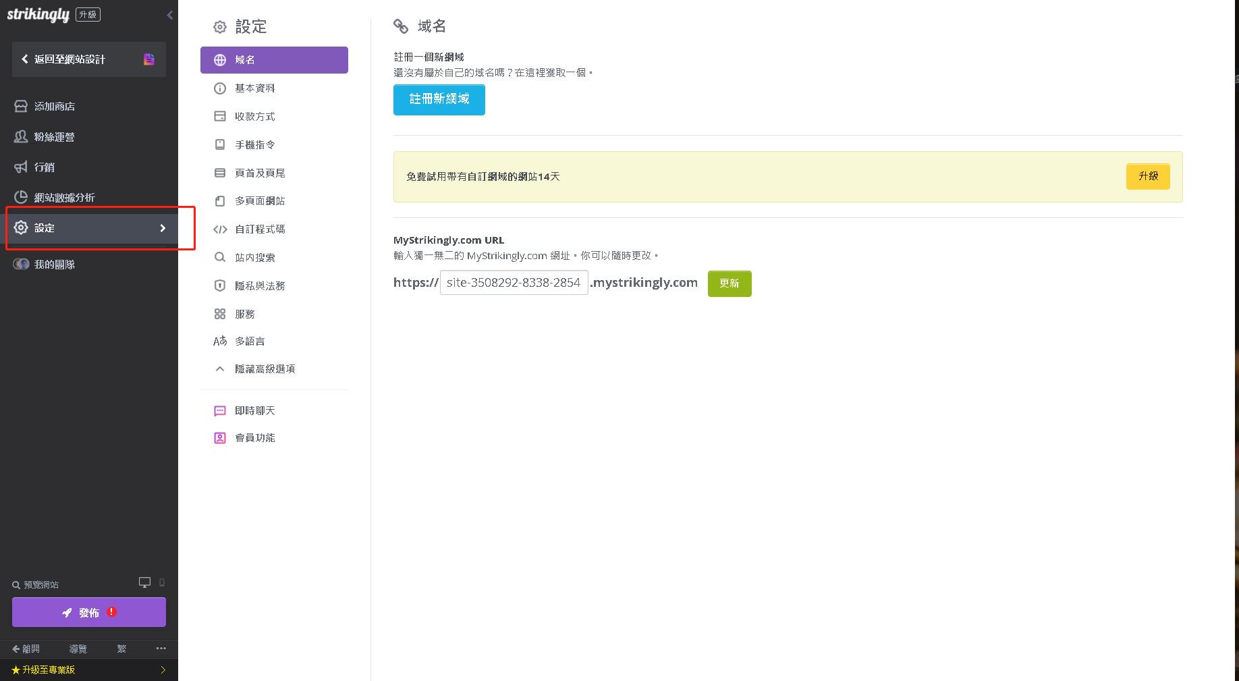Click the 粉絲運營 sidebar icon

point(20,136)
